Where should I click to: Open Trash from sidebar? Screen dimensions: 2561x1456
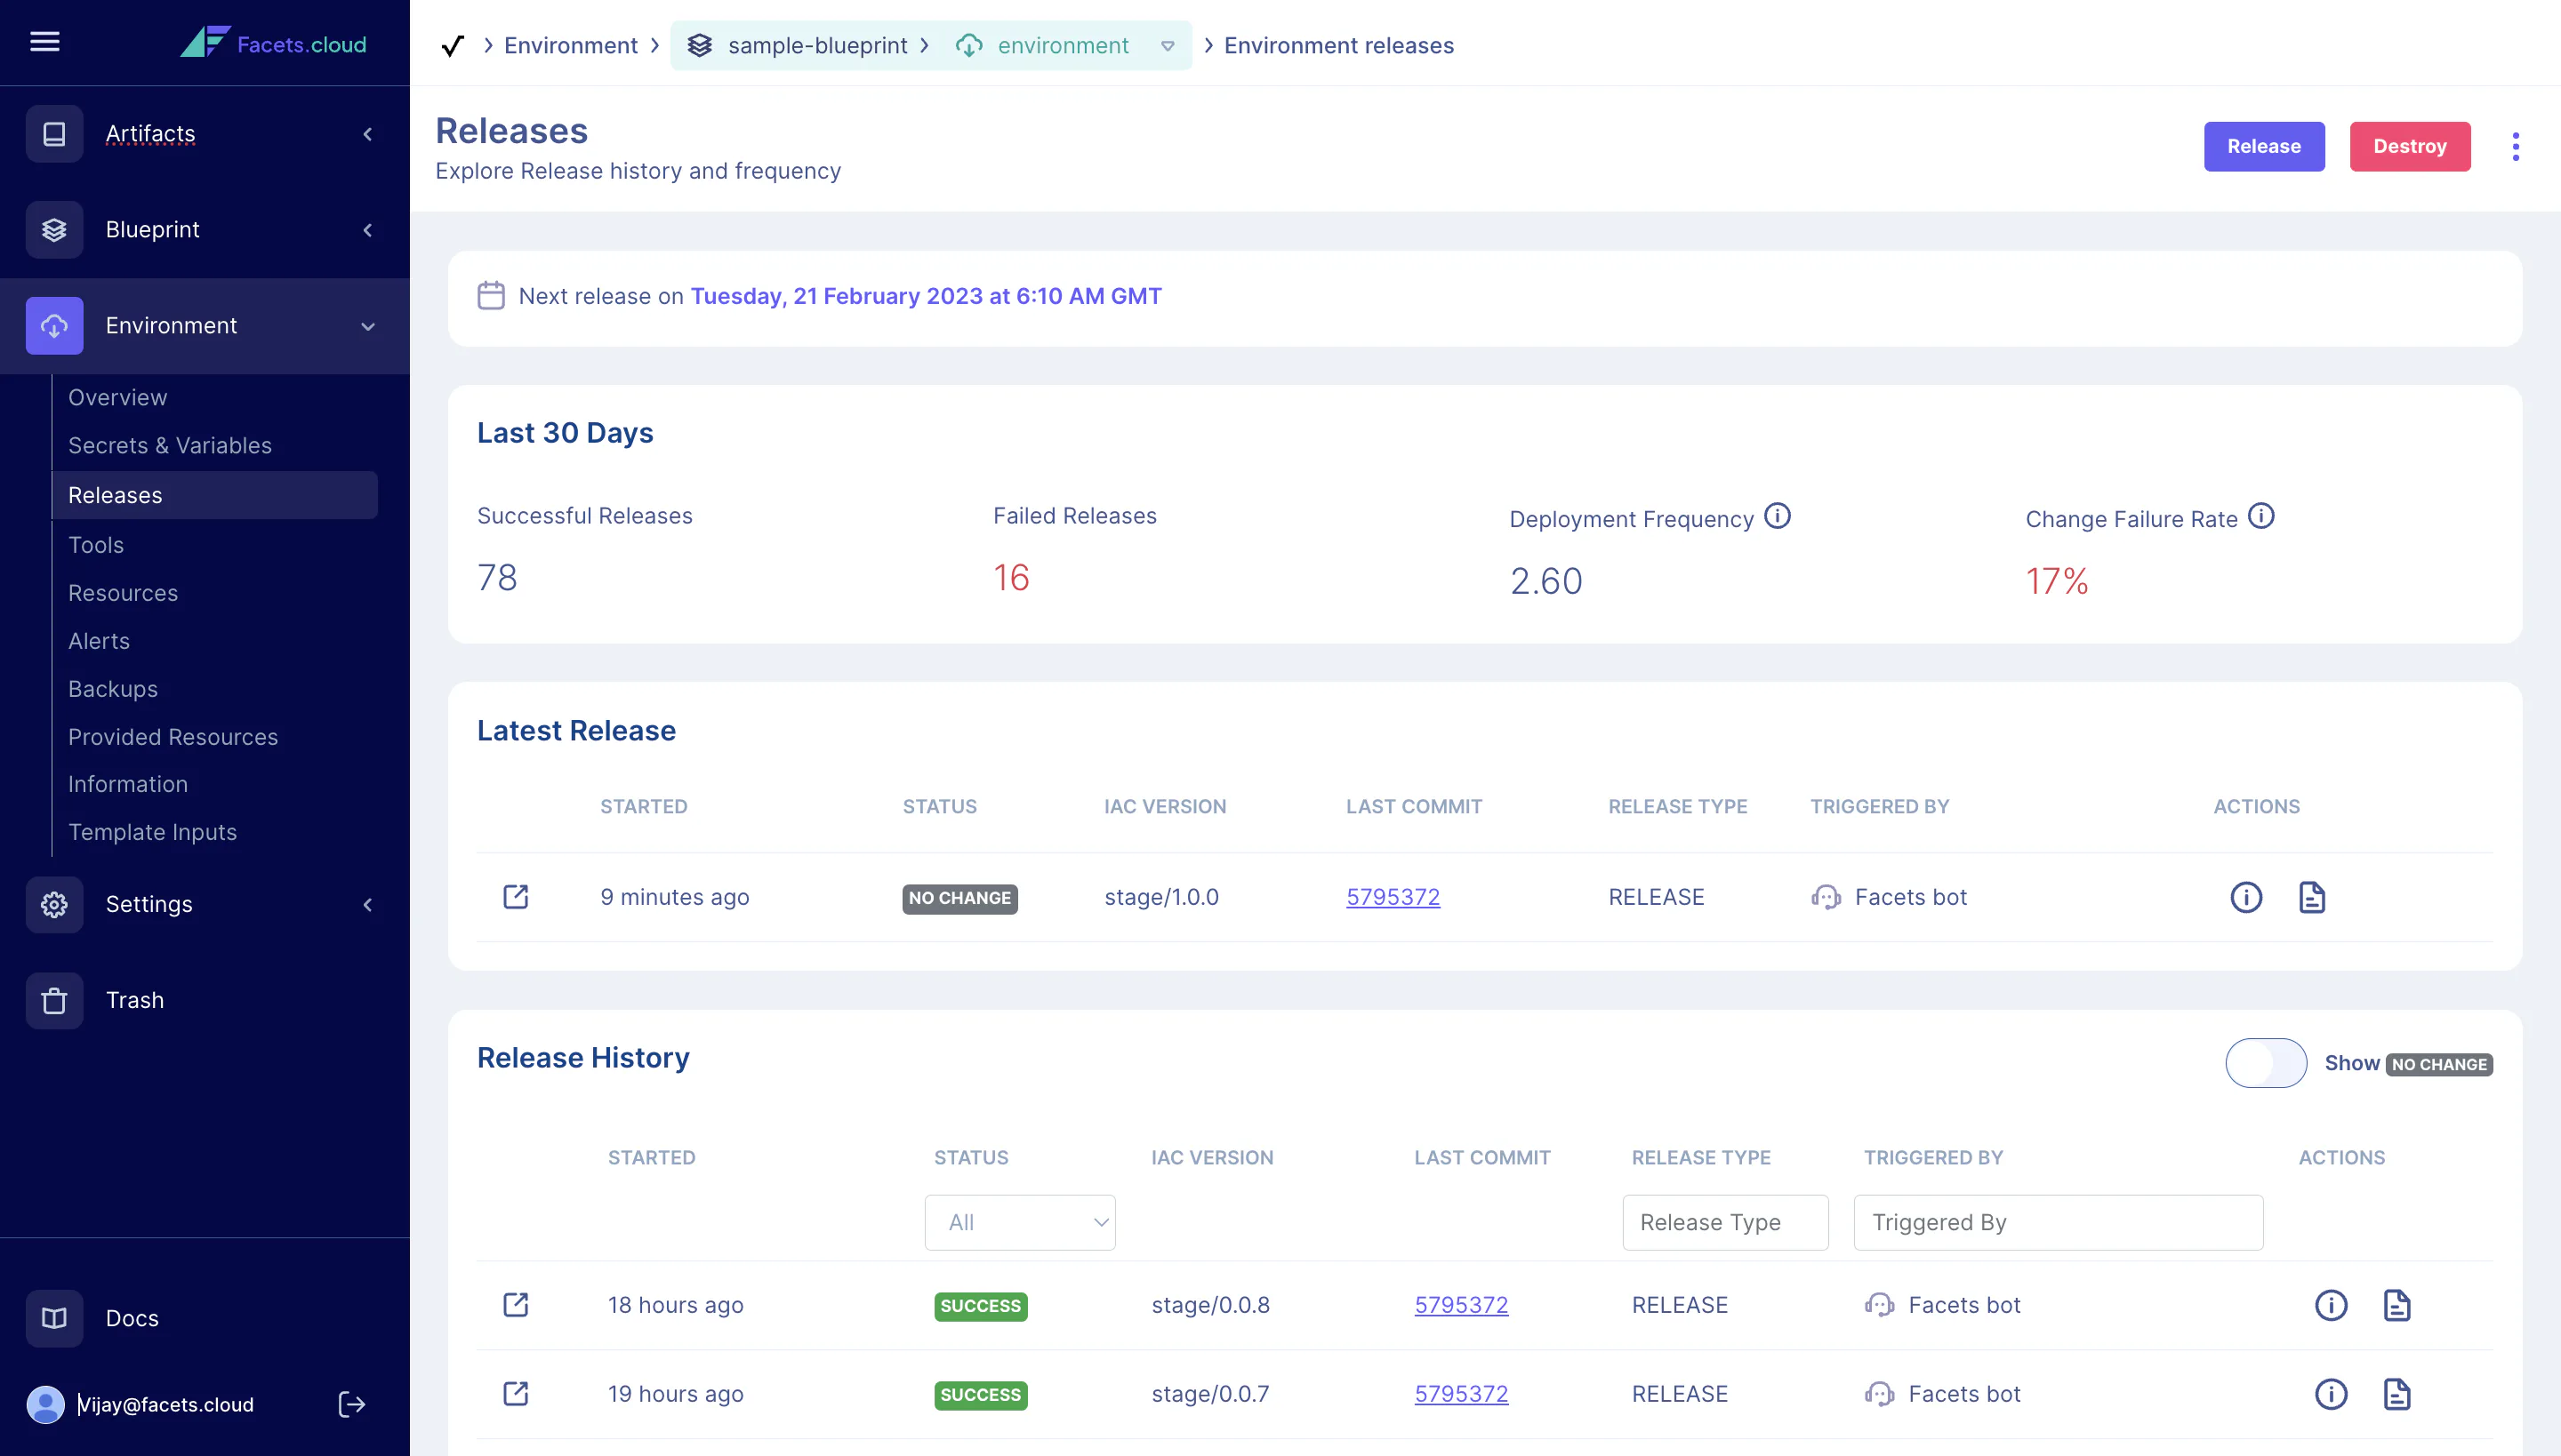click(135, 1000)
